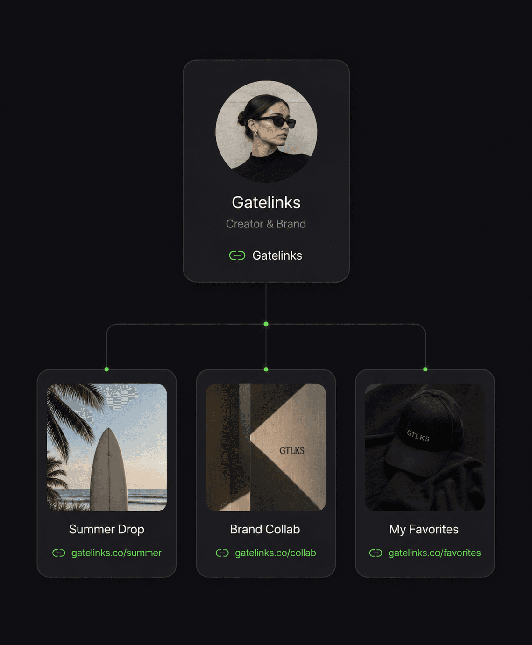The height and width of the screenshot is (645, 532).
Task: Open the gatelinks.co/collab link
Action: pos(276,553)
